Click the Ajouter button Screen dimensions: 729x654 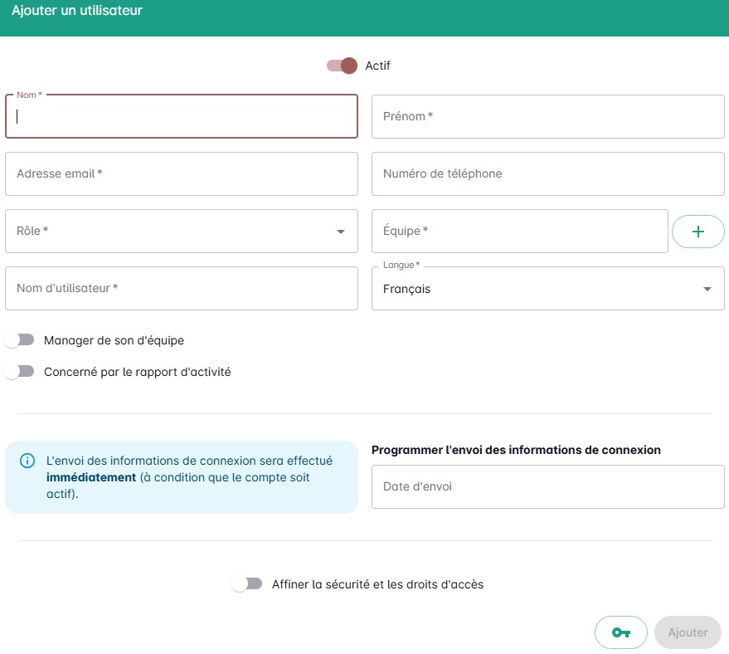pyautogui.click(x=688, y=632)
